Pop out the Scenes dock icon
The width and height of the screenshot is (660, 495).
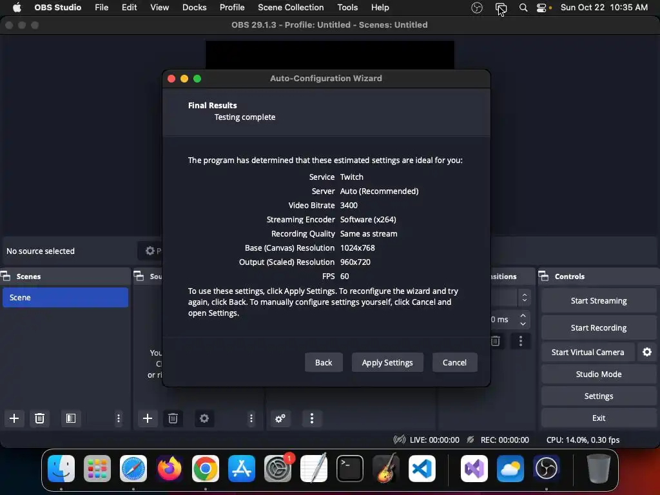tap(5, 276)
